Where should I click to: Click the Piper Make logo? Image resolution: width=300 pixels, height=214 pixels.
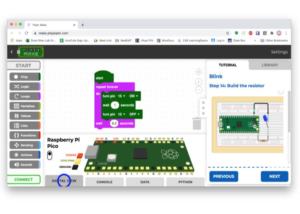30,52
